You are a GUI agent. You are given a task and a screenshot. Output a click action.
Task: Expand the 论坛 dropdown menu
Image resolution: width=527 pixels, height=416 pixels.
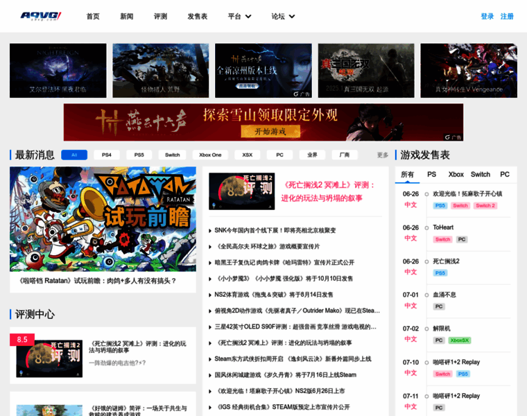[283, 17]
